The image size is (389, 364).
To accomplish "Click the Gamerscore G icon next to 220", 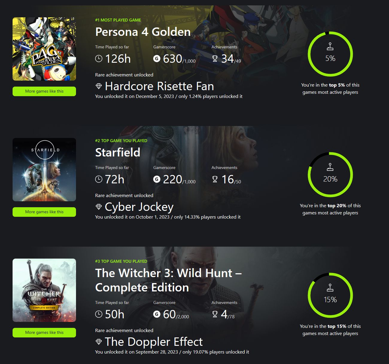I will (x=156, y=179).
